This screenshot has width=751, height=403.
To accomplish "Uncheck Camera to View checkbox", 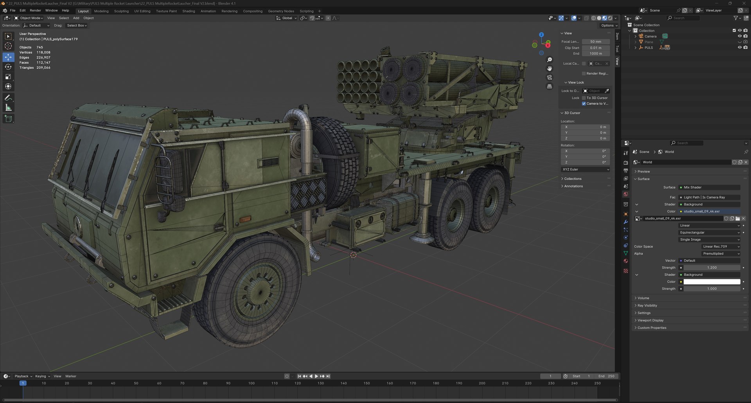I will pos(584,103).
